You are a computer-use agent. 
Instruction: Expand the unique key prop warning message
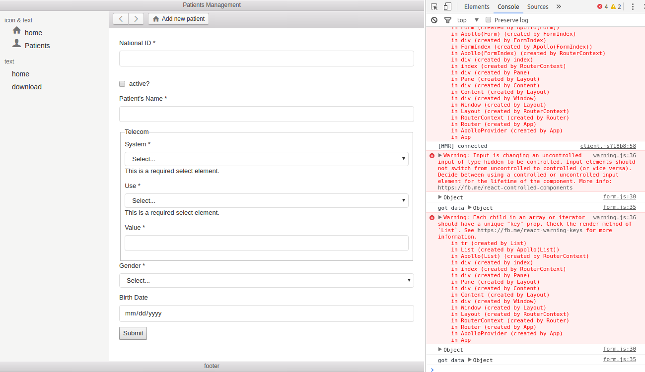(440, 217)
